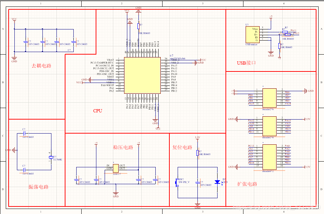This screenshot has width=324, height=214.
Task: Select the PC14-OSC32_IN pin label
Action: (105, 66)
